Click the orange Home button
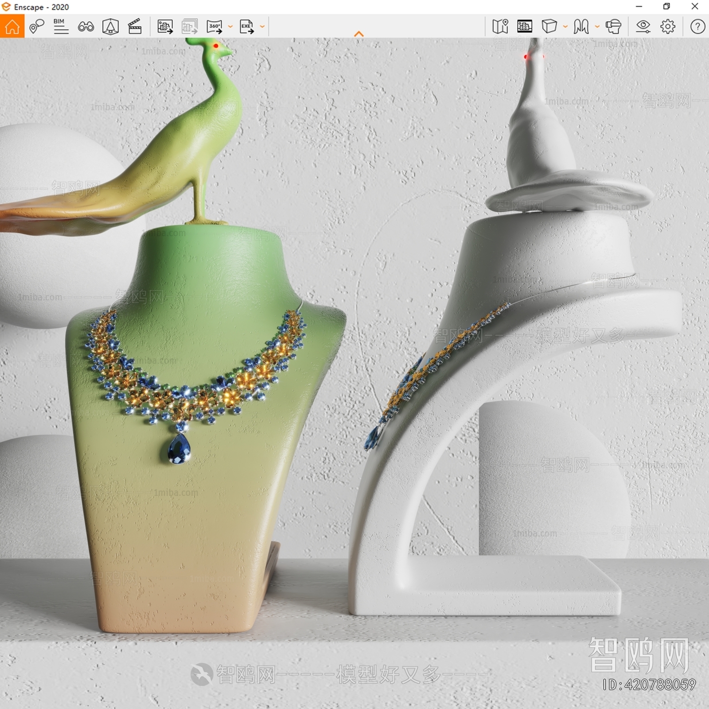 coord(12,26)
